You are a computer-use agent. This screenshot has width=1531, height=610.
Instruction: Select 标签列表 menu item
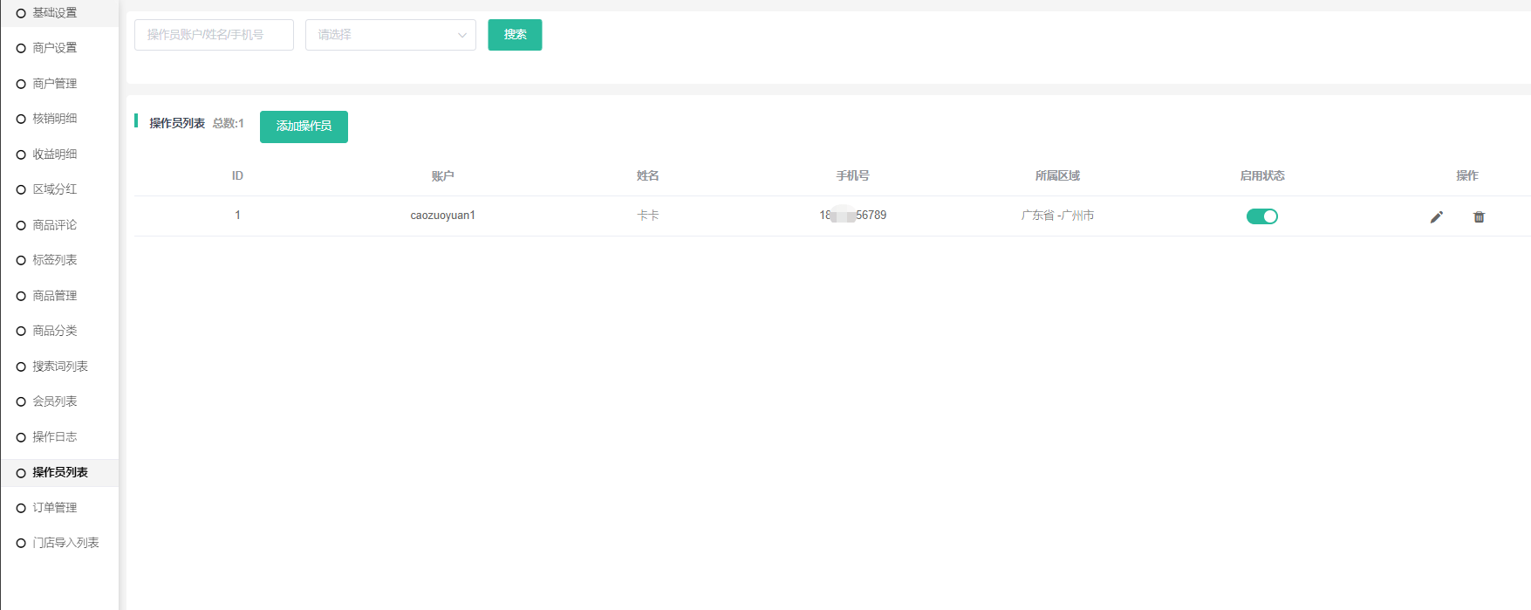[x=54, y=260]
